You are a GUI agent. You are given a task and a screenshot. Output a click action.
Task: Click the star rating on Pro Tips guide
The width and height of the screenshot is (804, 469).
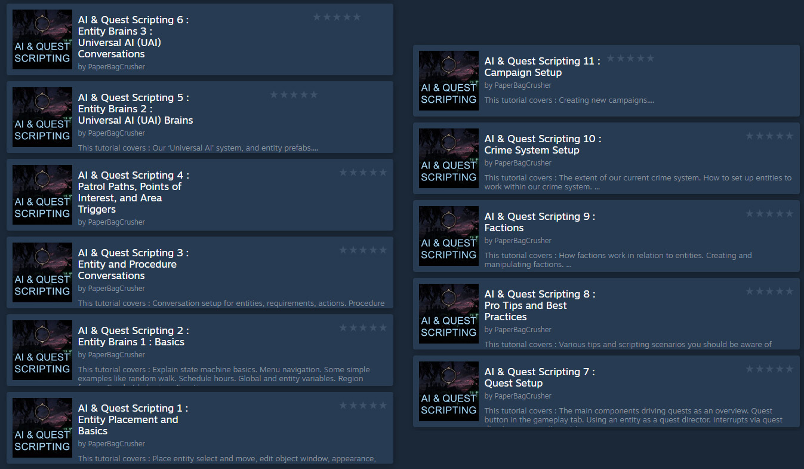[769, 292]
